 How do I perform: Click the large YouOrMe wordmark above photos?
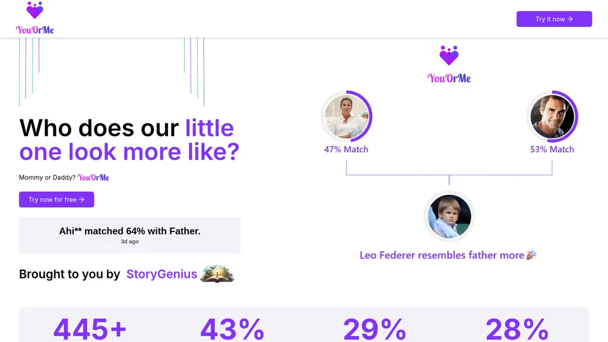point(449,78)
